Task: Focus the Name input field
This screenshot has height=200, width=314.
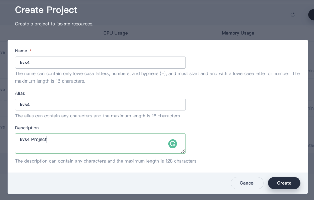Action: point(100,62)
